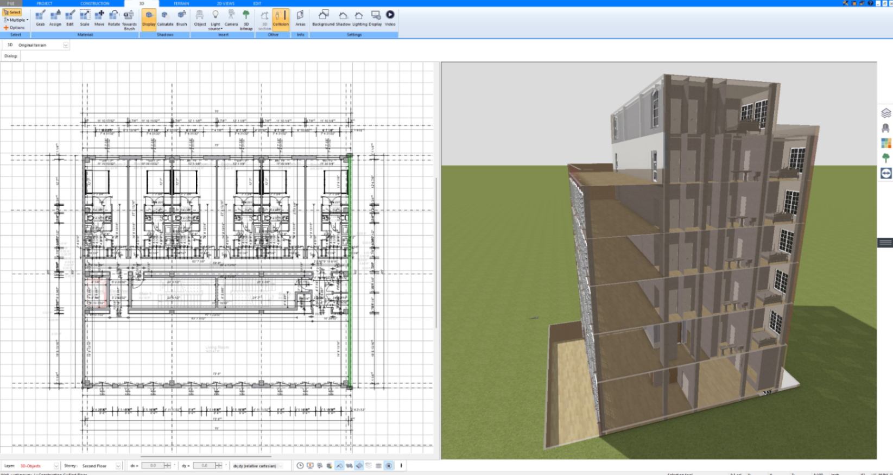Switch to the 2D VIEWS tab
Image resolution: width=893 pixels, height=475 pixels.
tap(225, 3)
